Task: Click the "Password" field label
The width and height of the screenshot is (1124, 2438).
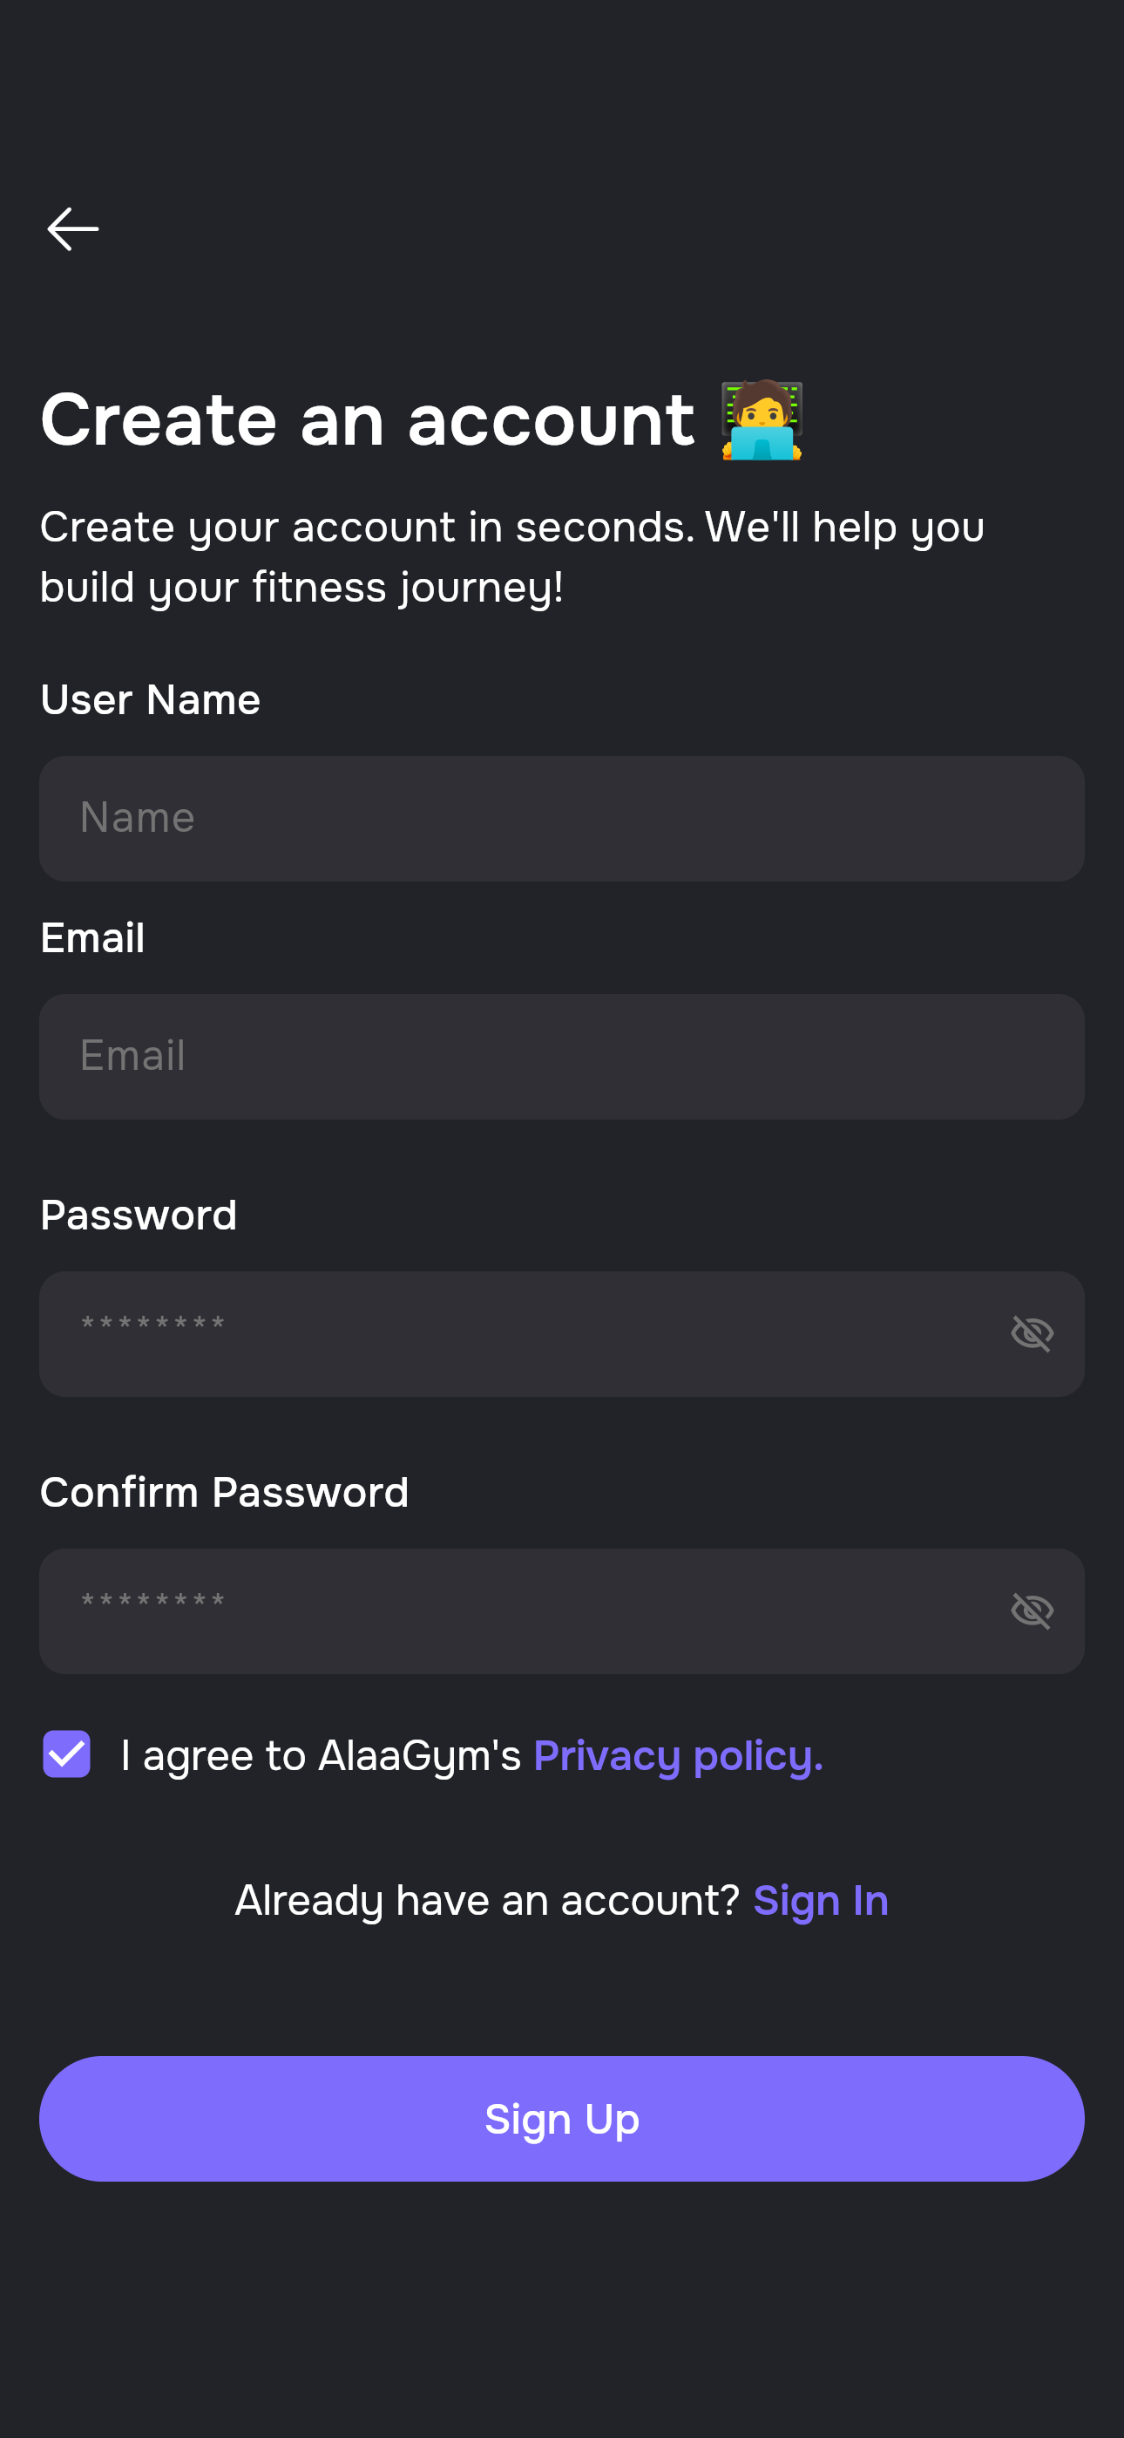Action: point(139,1216)
